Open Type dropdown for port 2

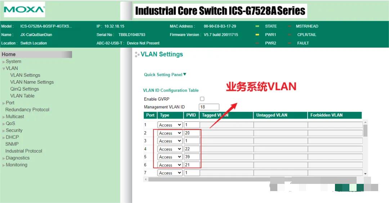170,133
